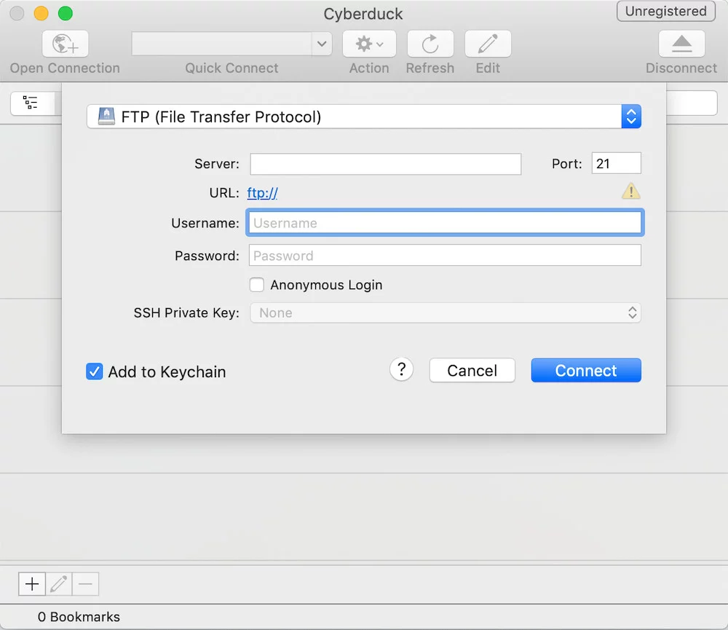The width and height of the screenshot is (728, 630).
Task: Click the Quick Connect text field
Action: (222, 44)
